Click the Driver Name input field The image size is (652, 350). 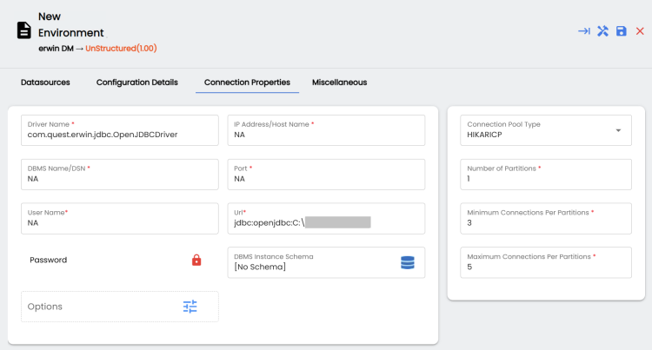119,135
